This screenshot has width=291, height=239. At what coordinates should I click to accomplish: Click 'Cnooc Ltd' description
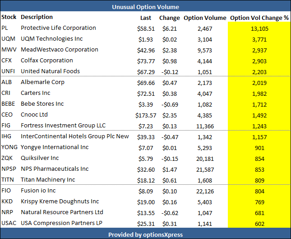(34, 115)
